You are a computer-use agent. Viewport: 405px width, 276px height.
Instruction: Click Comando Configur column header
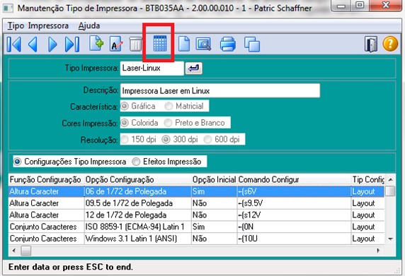pos(295,179)
